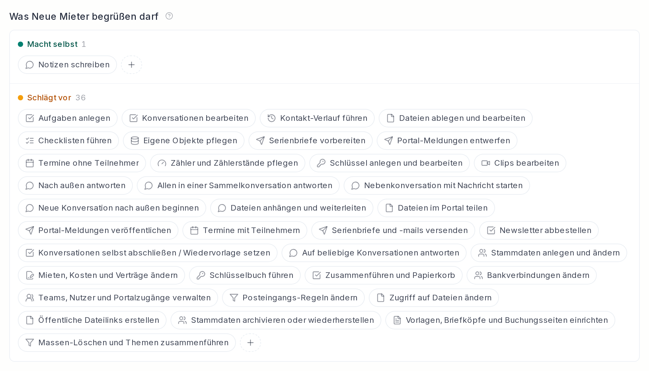Add permission under Macht selbst
This screenshot has height=371, width=649.
(132, 65)
